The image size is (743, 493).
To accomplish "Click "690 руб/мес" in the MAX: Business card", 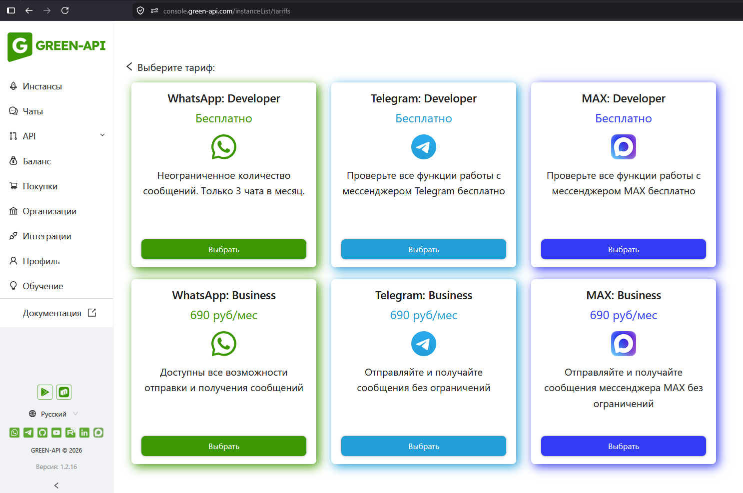I will tap(624, 315).
